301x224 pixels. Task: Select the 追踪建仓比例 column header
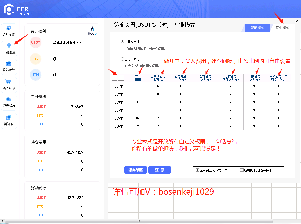(180, 78)
